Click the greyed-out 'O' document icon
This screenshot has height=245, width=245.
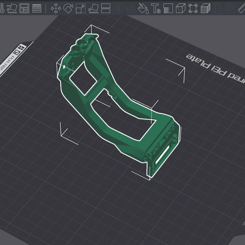218,8
